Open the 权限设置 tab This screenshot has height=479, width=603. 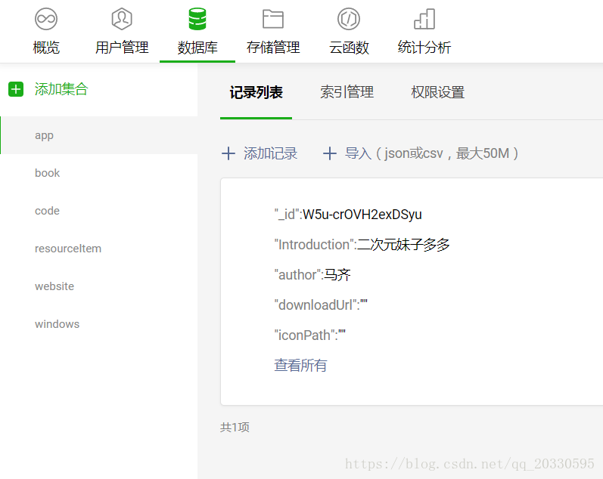(x=437, y=92)
